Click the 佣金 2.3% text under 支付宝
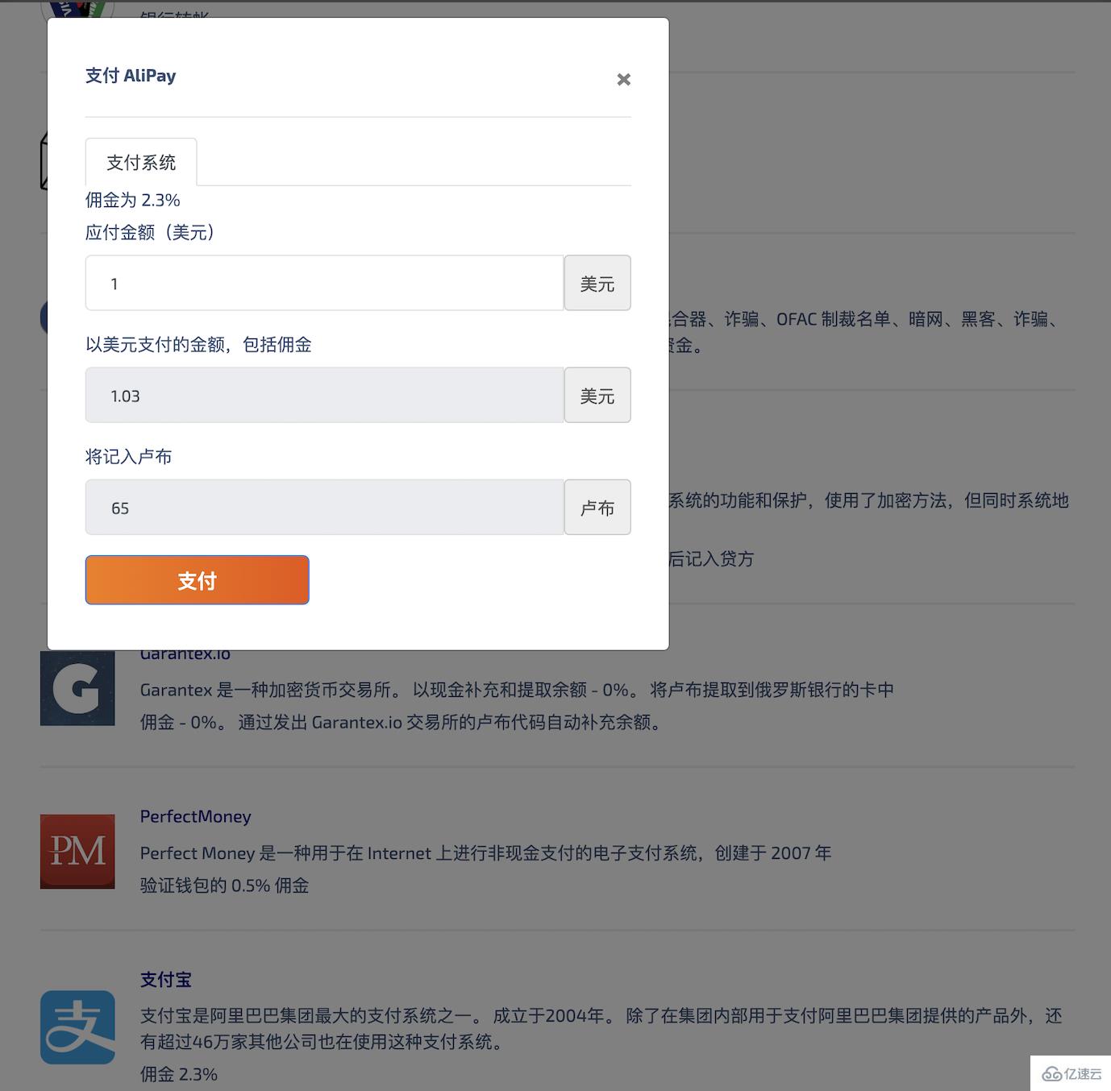The width and height of the screenshot is (1111, 1091). click(x=179, y=1074)
